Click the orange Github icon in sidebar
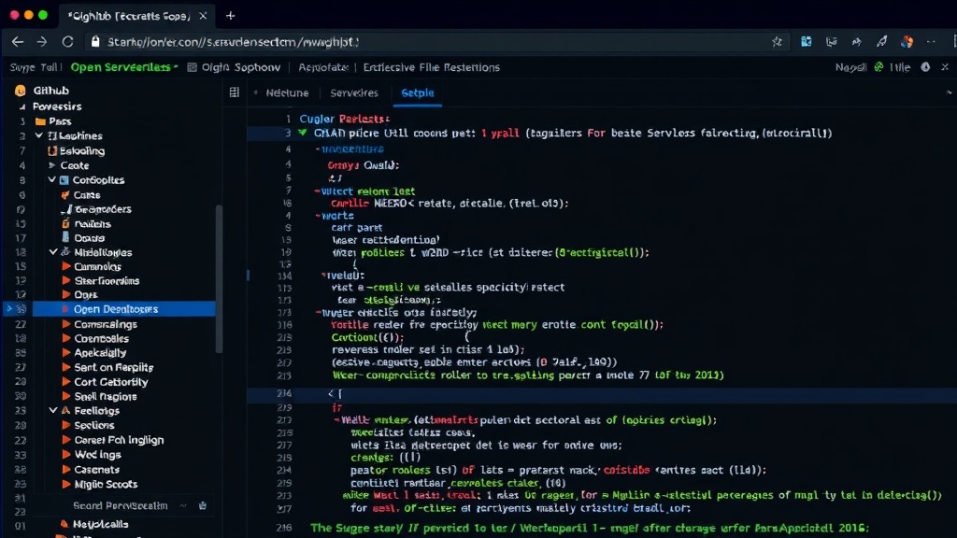 [21, 91]
